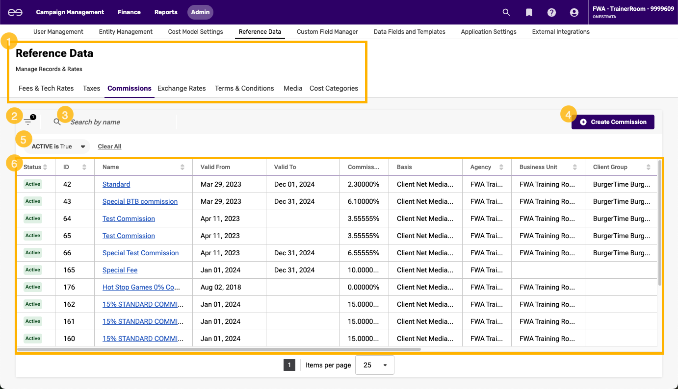Go to Cost Model Settings tab

coord(195,31)
